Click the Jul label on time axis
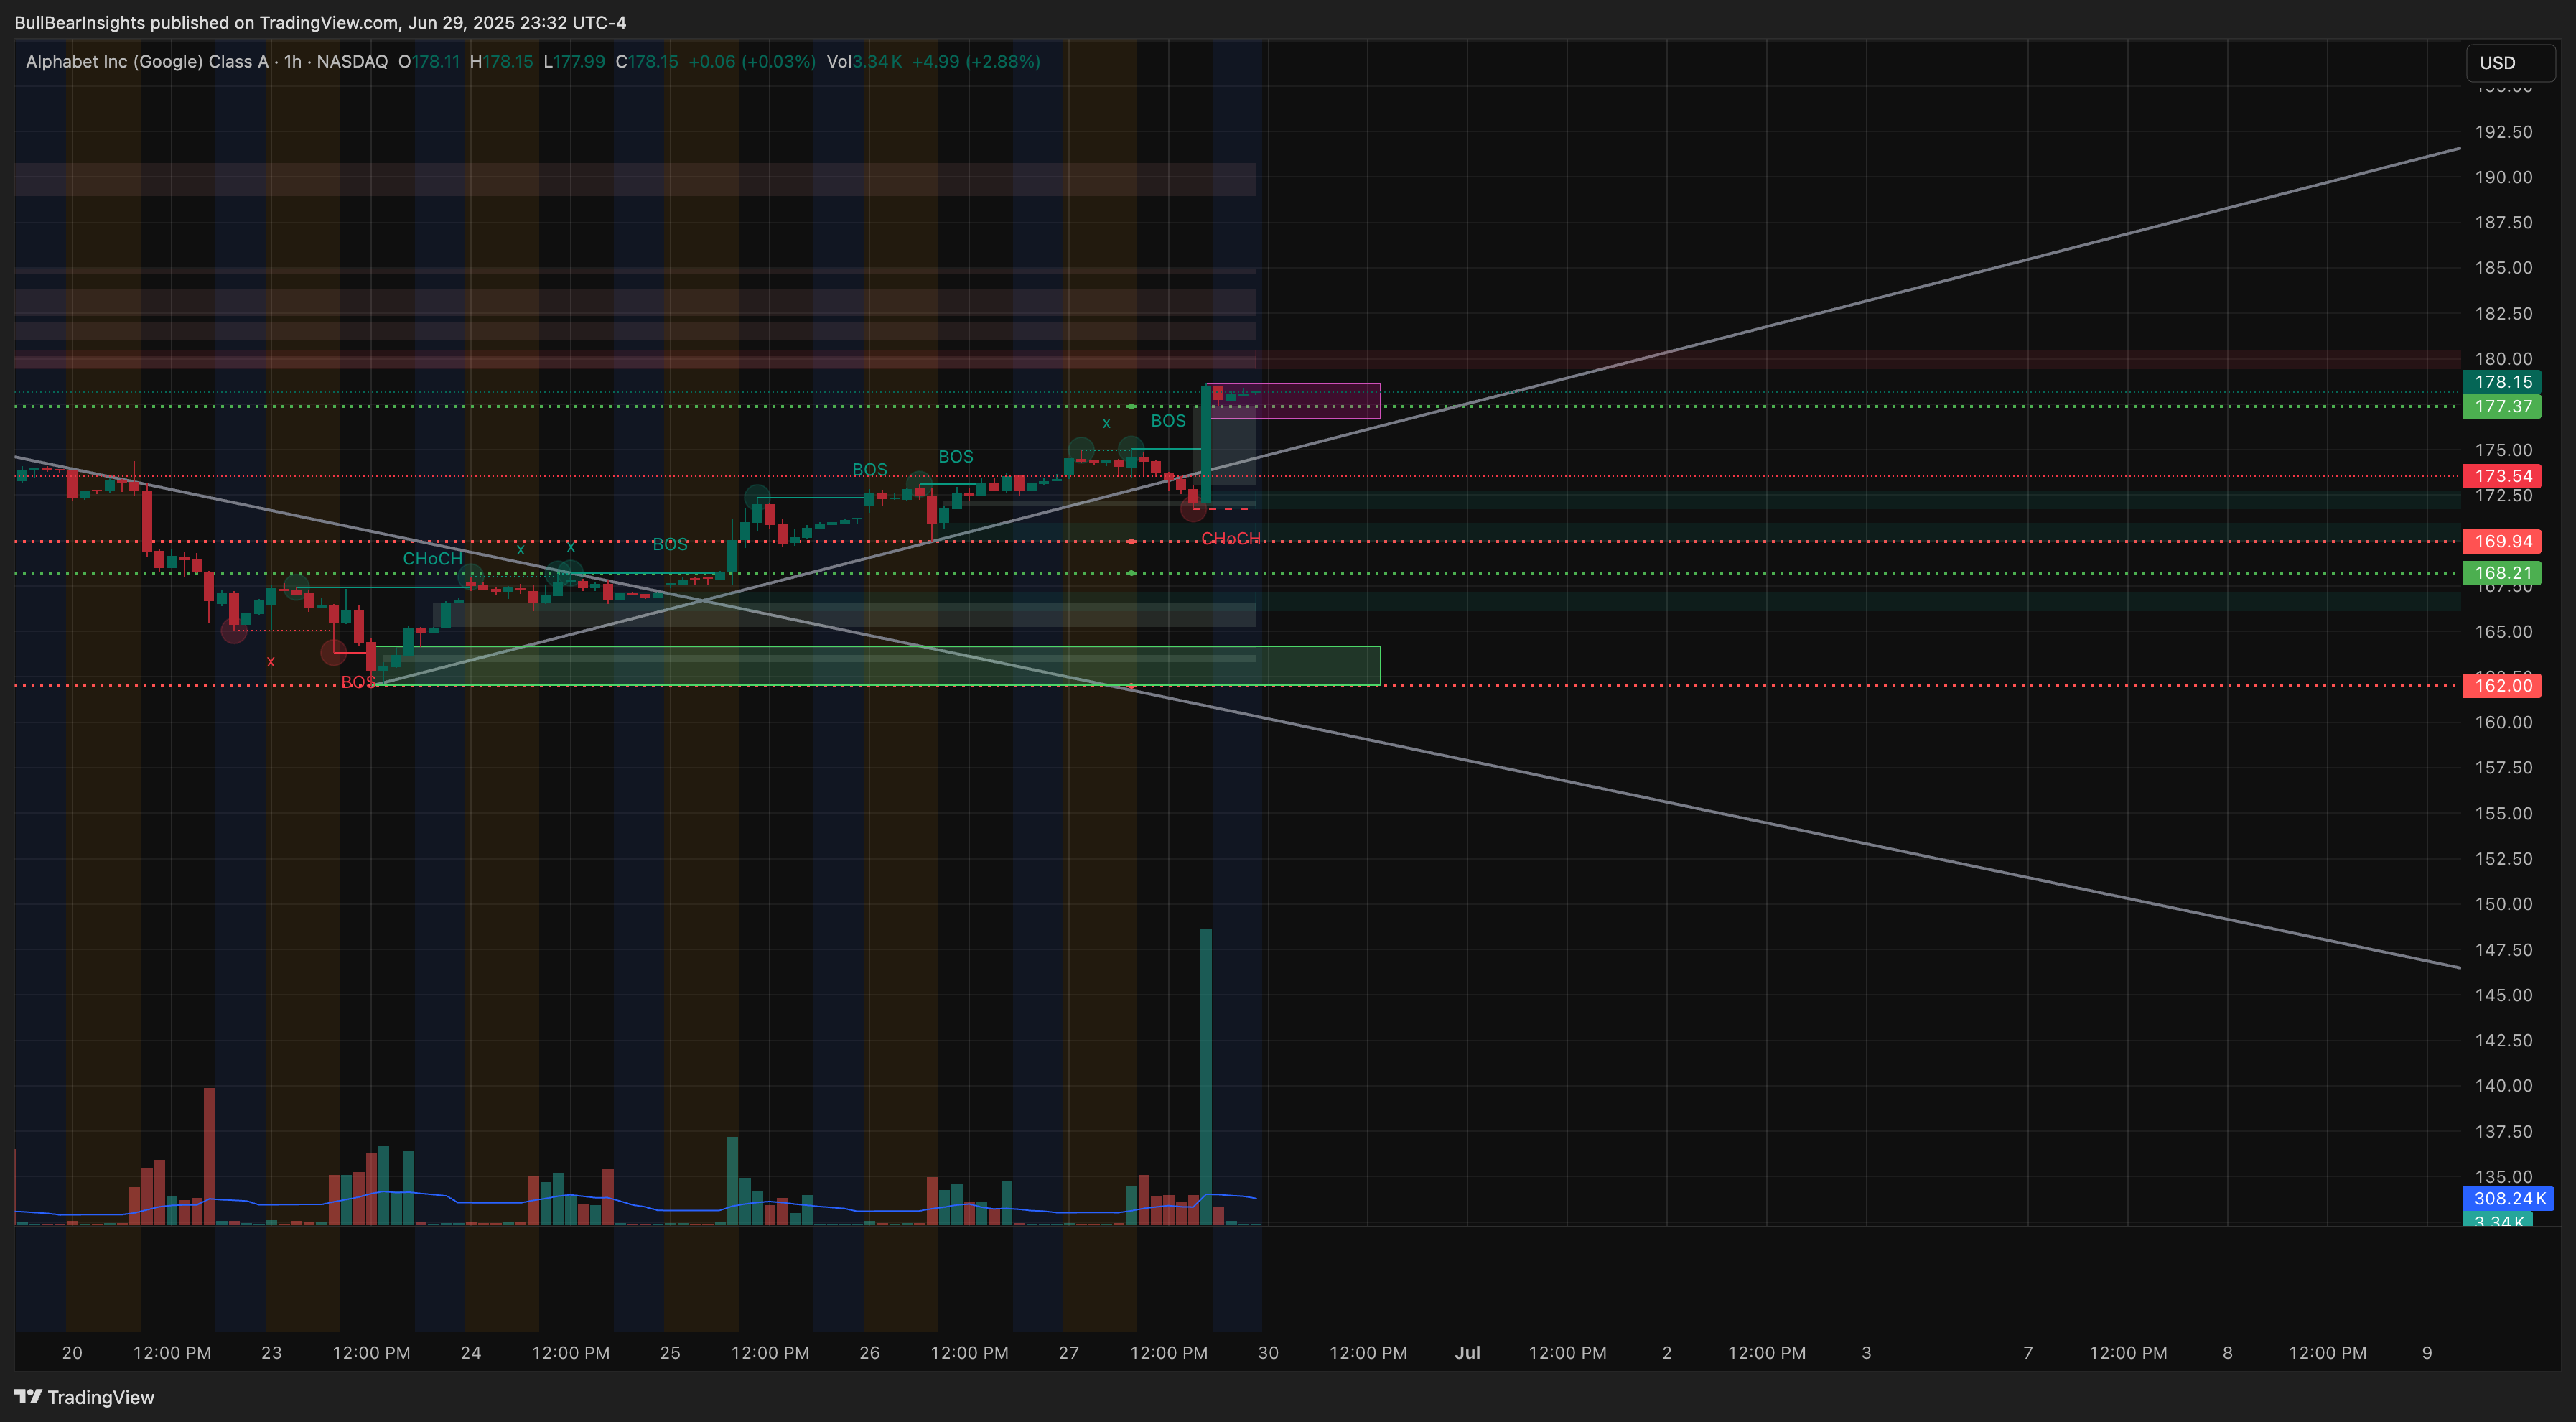 (1467, 1353)
